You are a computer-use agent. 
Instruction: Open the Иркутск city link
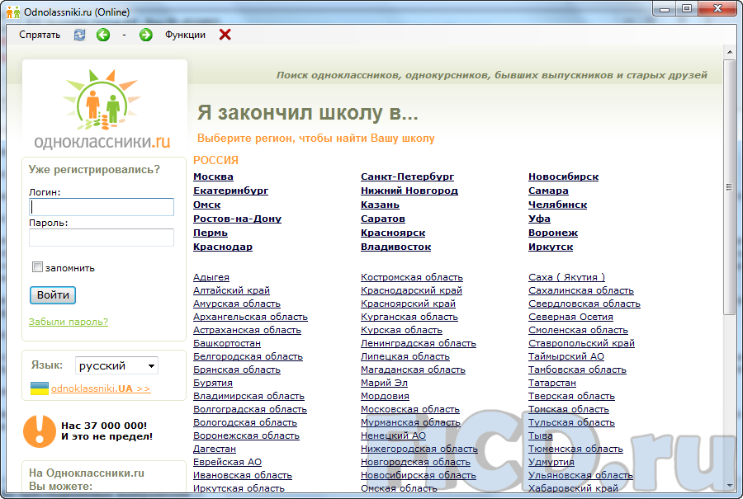[x=551, y=247]
